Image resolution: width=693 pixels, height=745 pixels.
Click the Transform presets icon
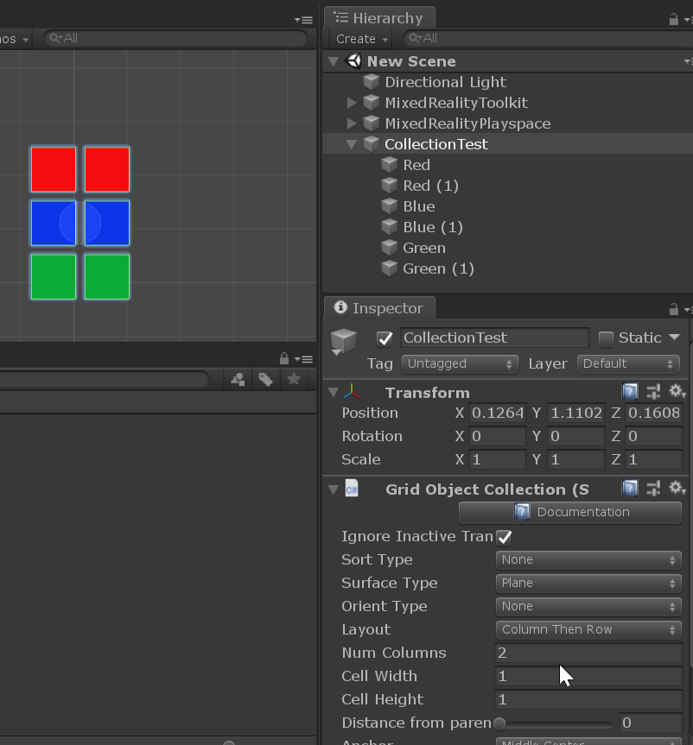tap(653, 392)
